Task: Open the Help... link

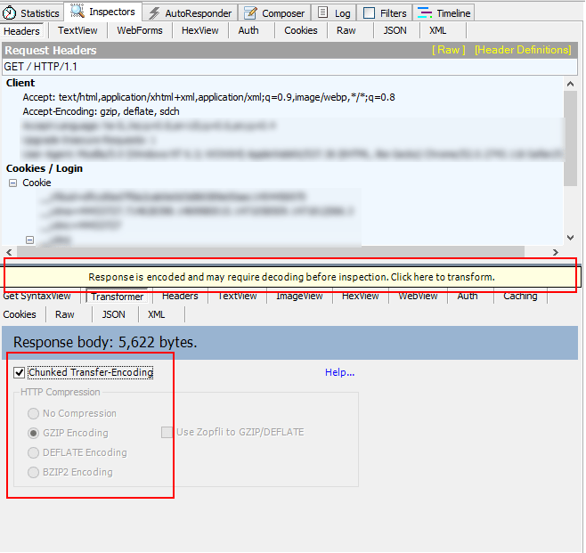Action: pyautogui.click(x=339, y=372)
